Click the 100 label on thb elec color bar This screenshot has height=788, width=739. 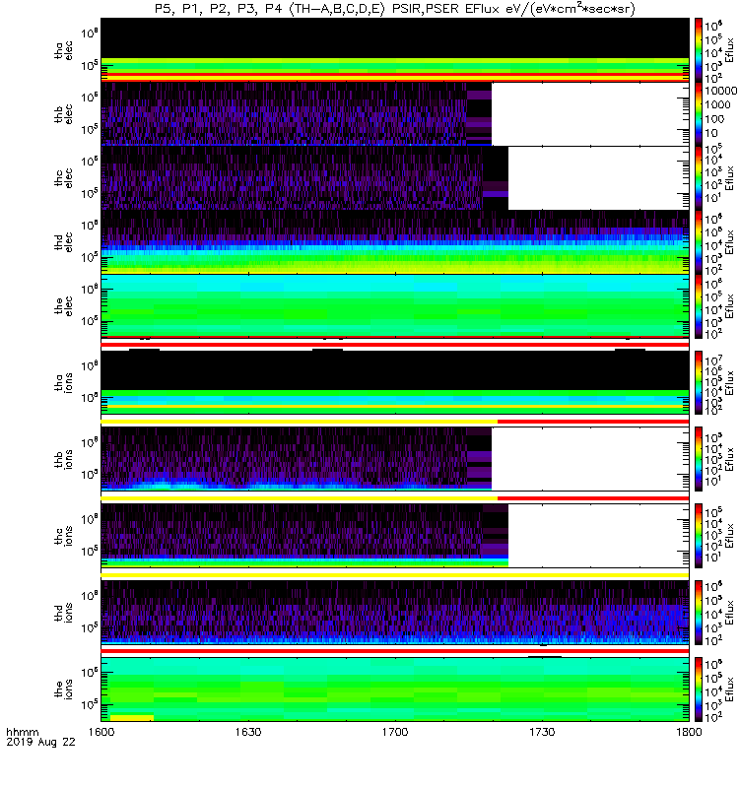pos(714,119)
